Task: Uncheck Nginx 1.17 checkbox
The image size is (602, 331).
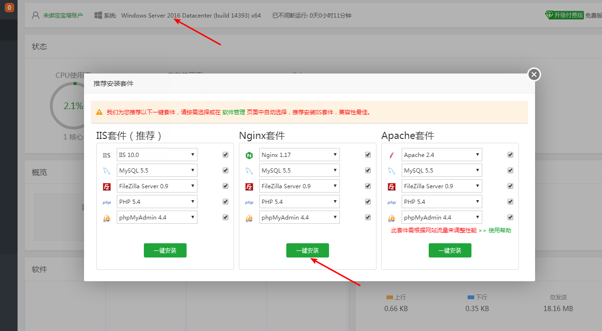Action: pos(368,155)
